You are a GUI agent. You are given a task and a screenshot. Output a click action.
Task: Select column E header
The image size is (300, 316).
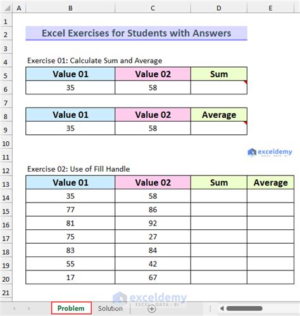(x=270, y=8)
